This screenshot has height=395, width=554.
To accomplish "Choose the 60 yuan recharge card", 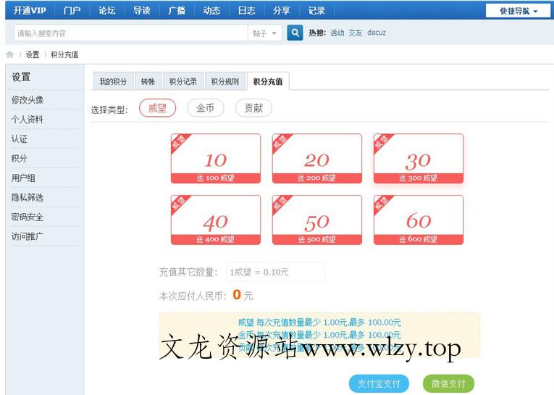I will [x=419, y=220].
